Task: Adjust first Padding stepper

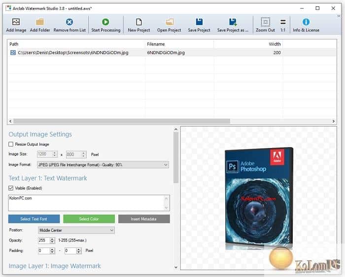Action: point(52,250)
